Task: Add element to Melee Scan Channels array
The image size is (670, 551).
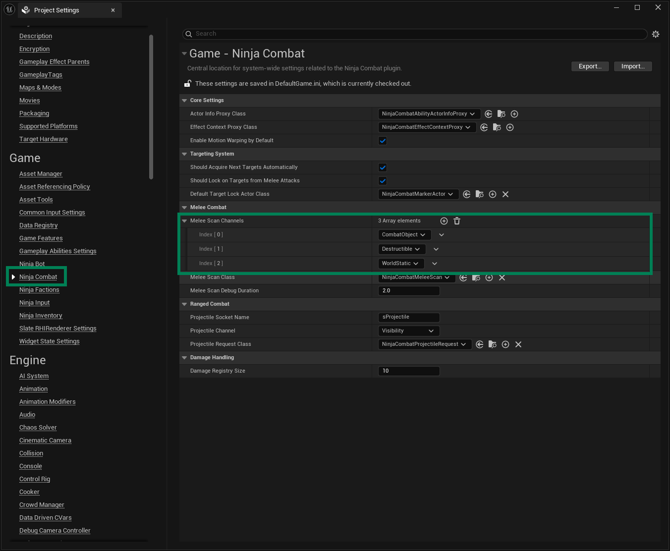Action: click(444, 221)
